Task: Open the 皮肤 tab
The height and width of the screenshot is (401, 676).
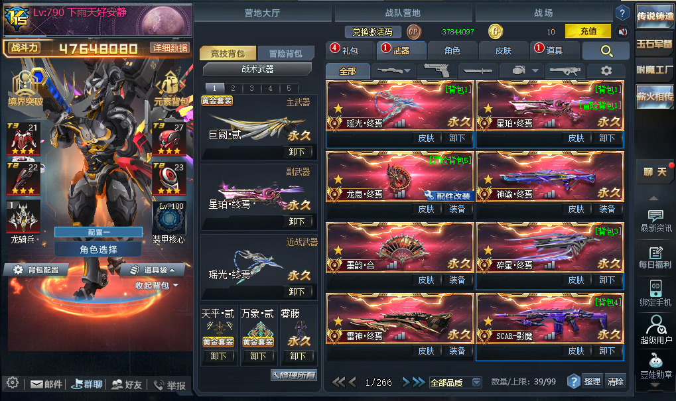Action: [503, 51]
